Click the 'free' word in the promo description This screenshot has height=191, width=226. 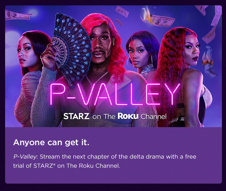tap(190, 157)
